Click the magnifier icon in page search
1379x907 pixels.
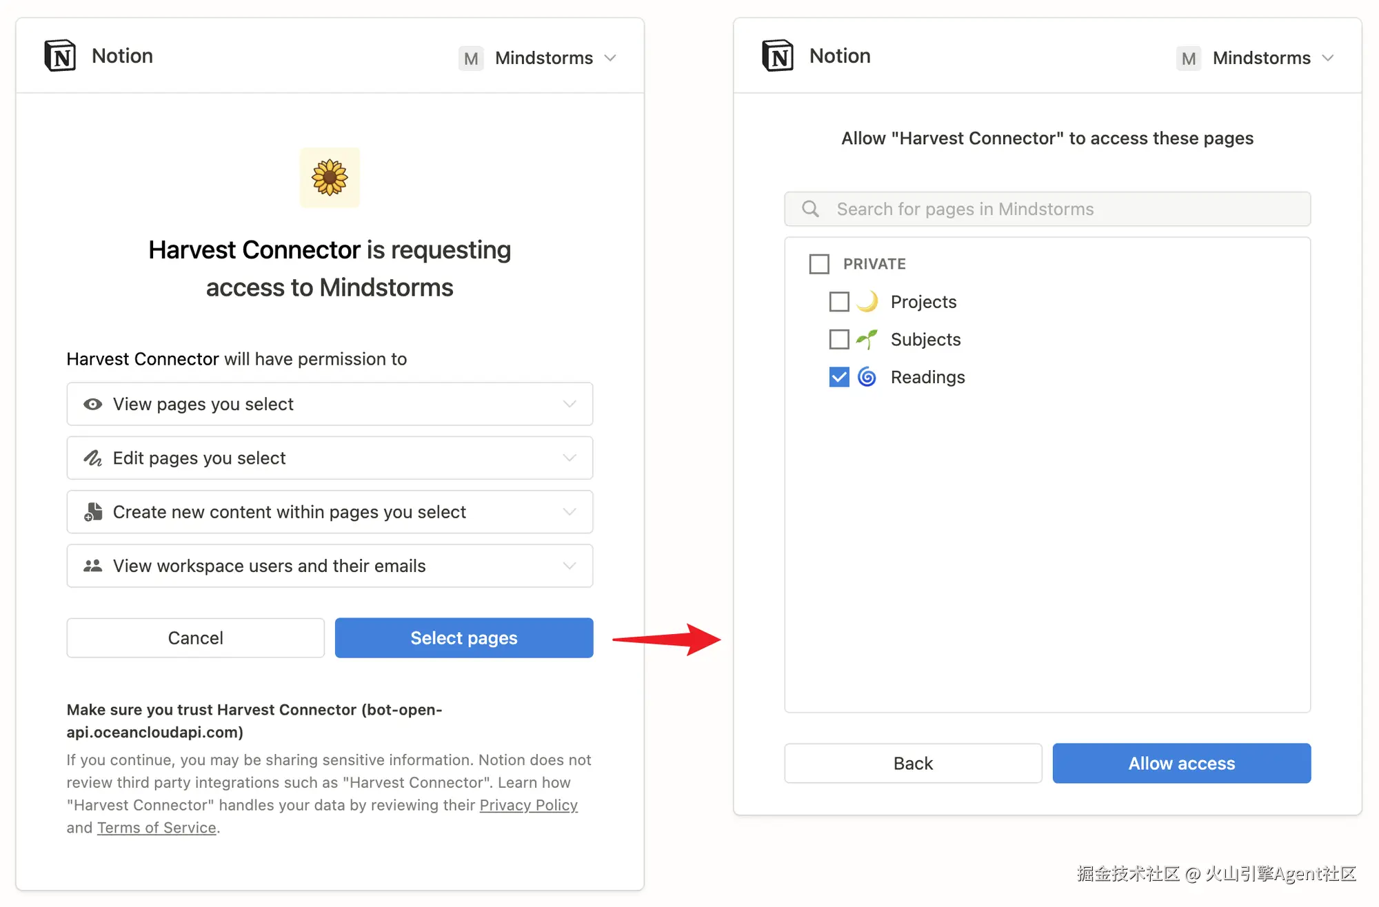(811, 209)
